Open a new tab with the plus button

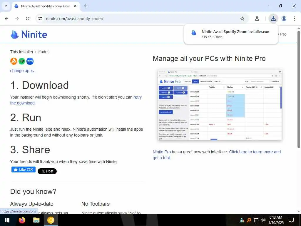86,6
